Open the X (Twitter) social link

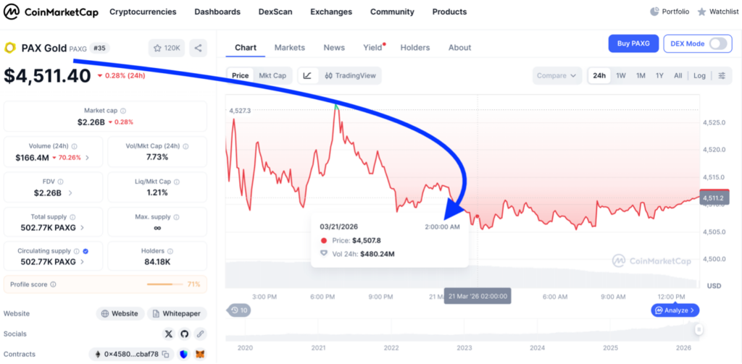pos(169,334)
